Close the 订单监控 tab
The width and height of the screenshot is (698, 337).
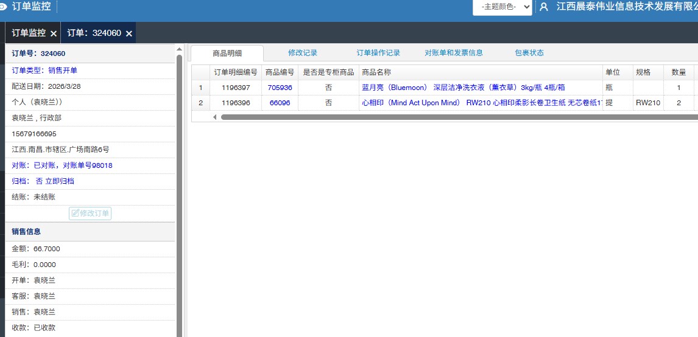[54, 33]
